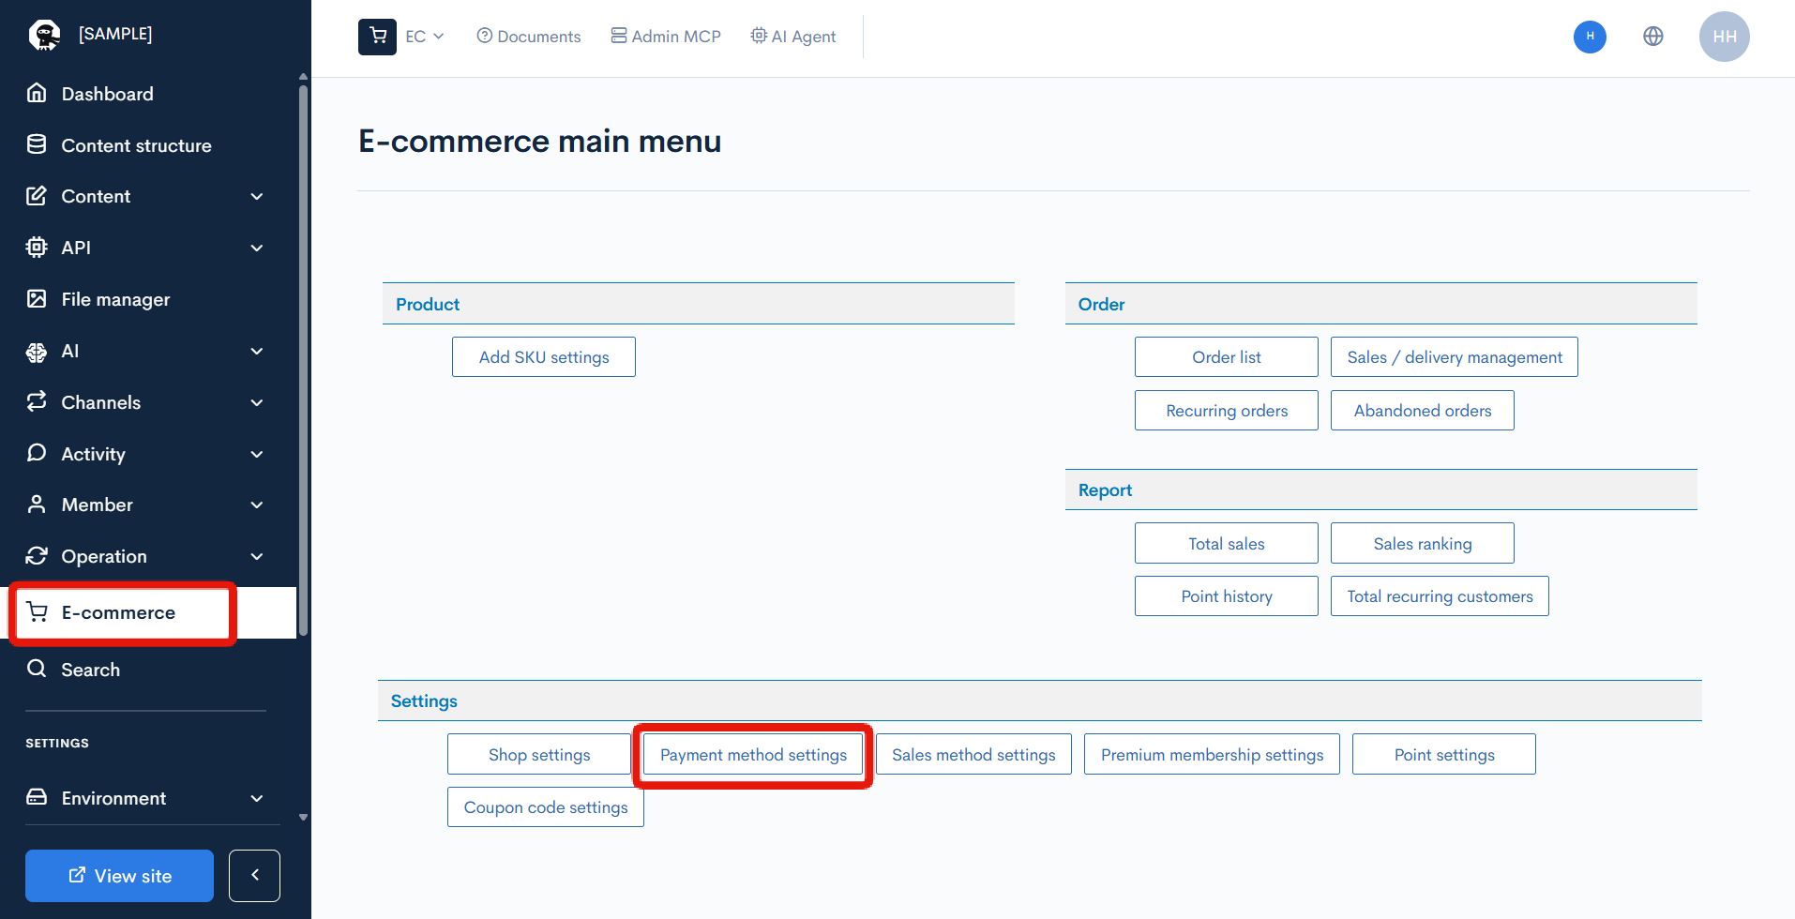Expand the API submenu chevron

(257, 248)
